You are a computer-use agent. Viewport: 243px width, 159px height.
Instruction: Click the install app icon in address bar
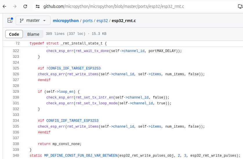[240, 6]
